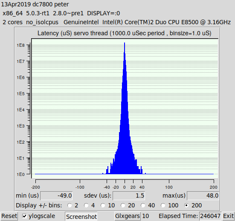Click the -100 tick on x-axis

tap(80, 187)
